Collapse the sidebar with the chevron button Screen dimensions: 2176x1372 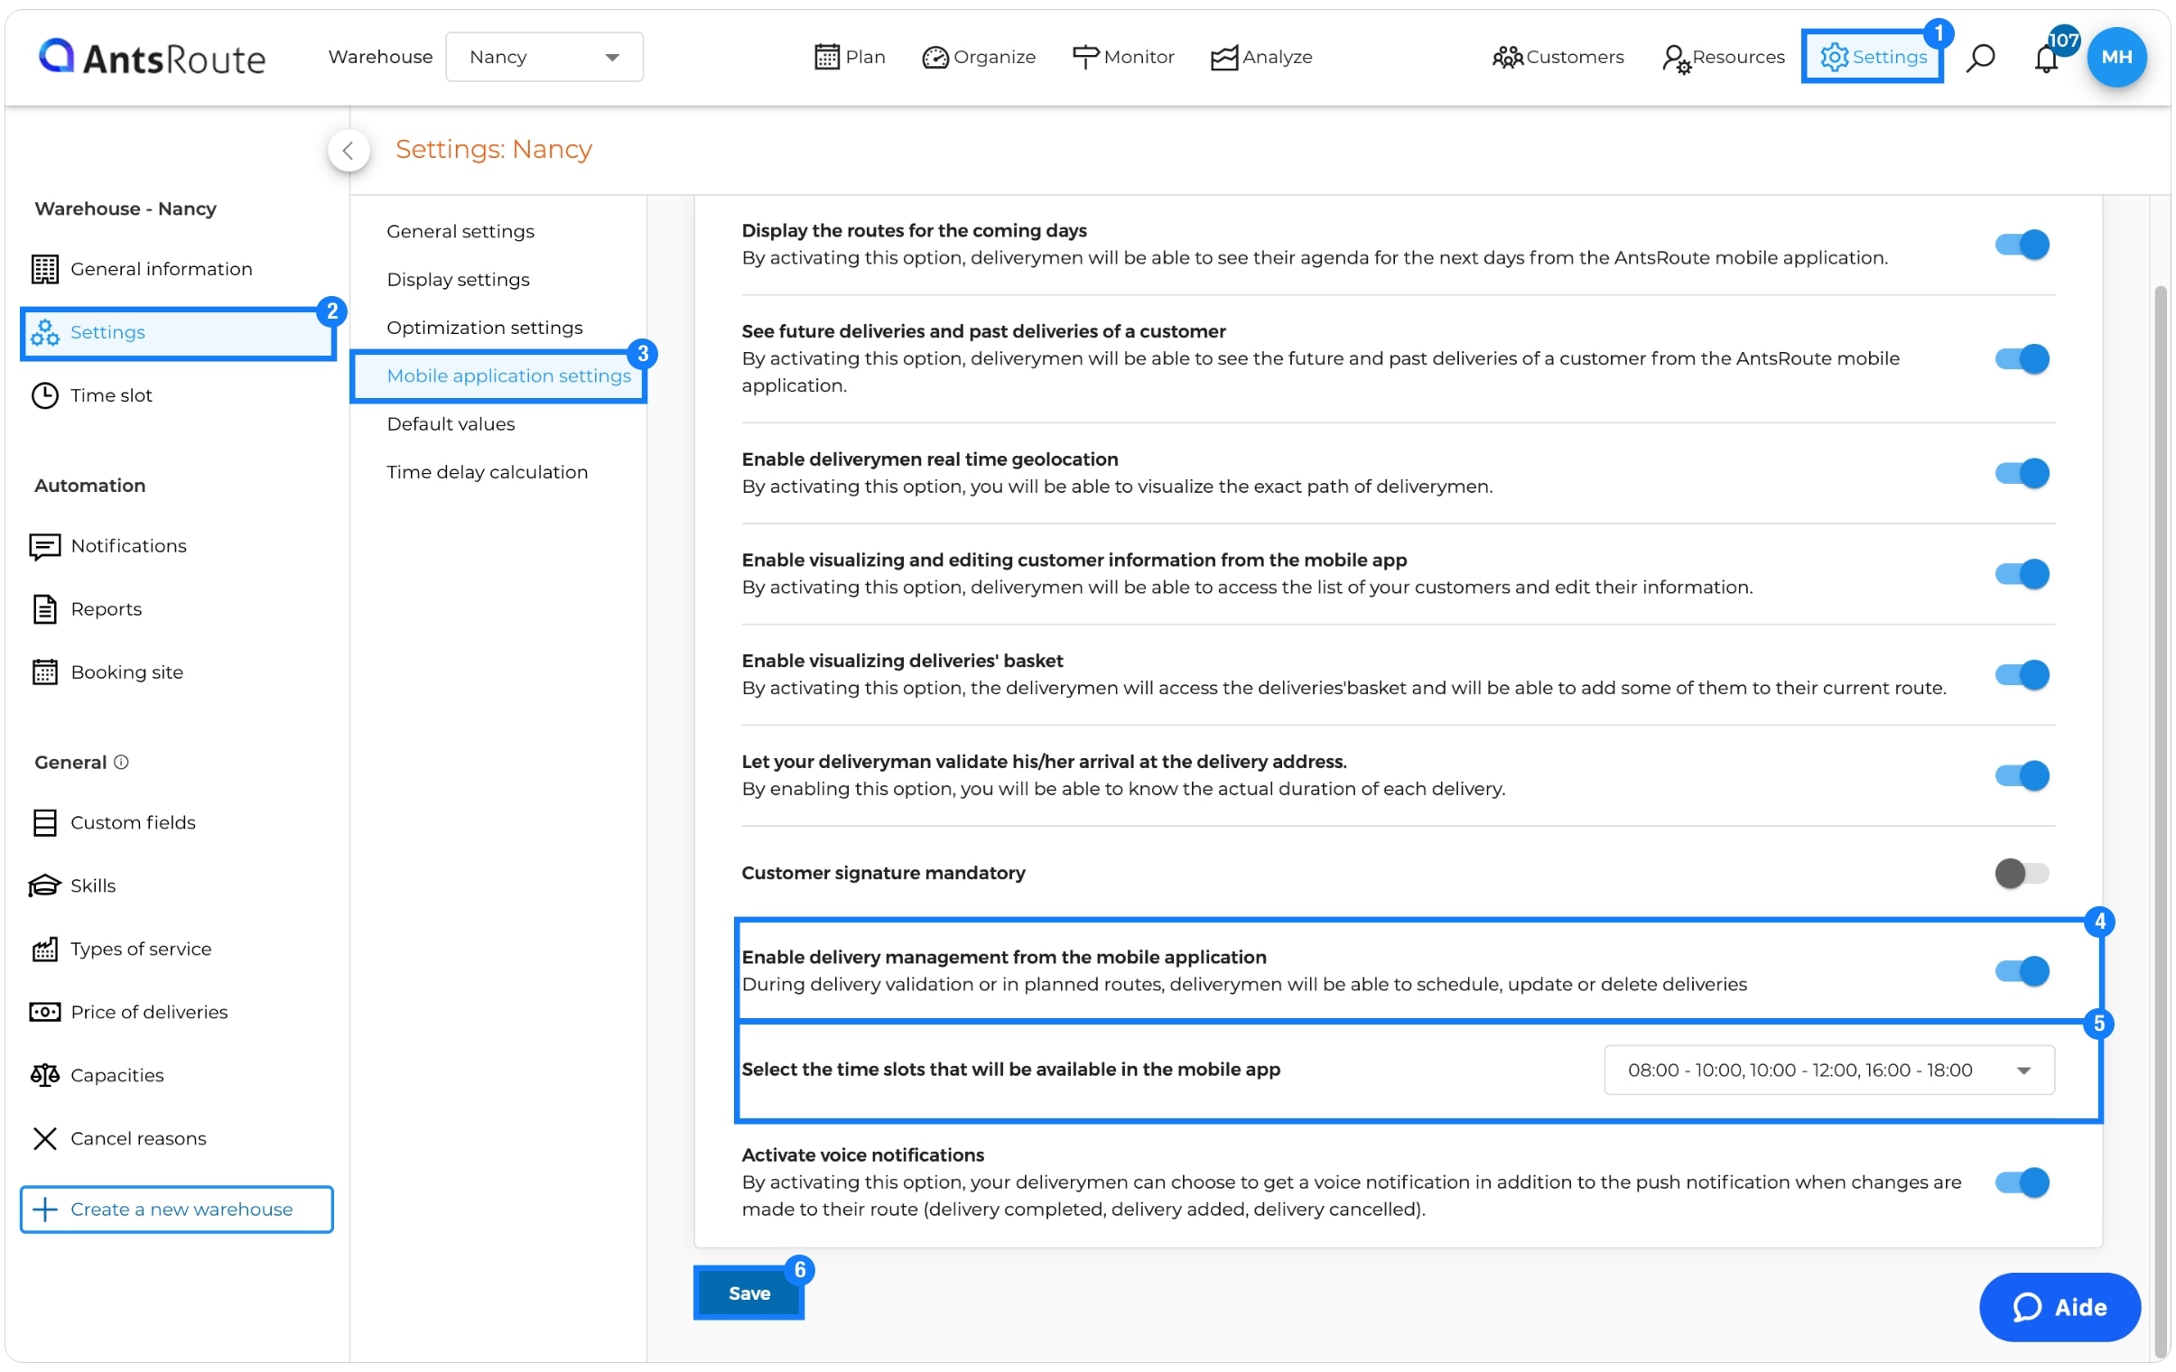348,151
